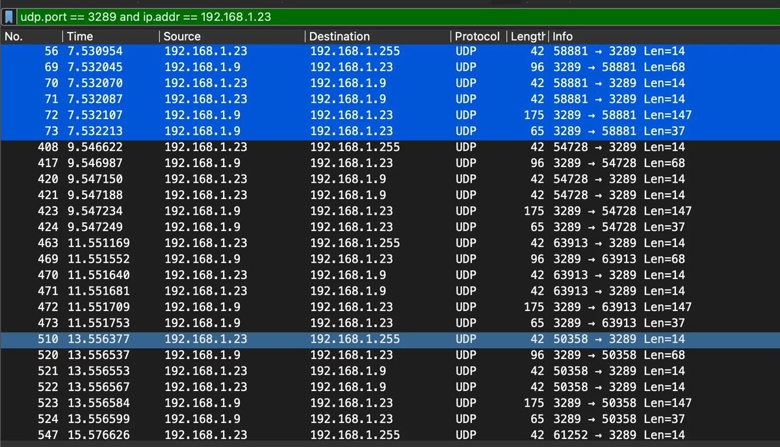Viewport: 780px width, 447px height.
Task: Sort packets by the No. column header
Action: click(31, 36)
